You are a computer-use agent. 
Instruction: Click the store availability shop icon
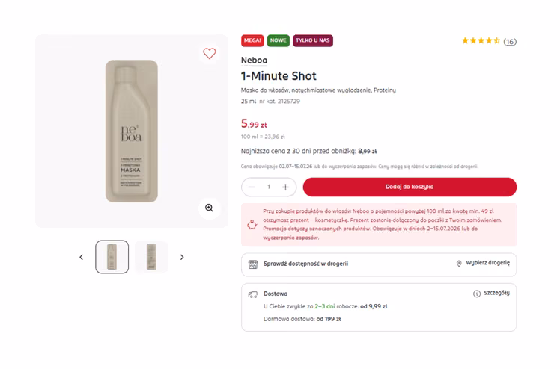coord(253,264)
